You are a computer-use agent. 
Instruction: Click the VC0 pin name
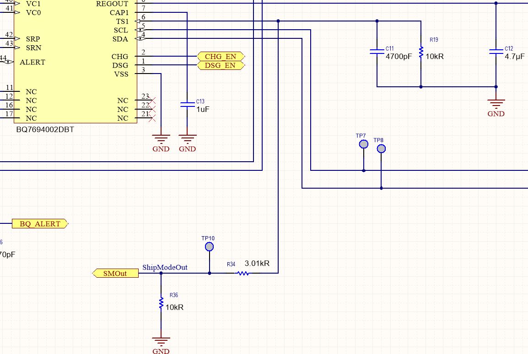click(33, 13)
